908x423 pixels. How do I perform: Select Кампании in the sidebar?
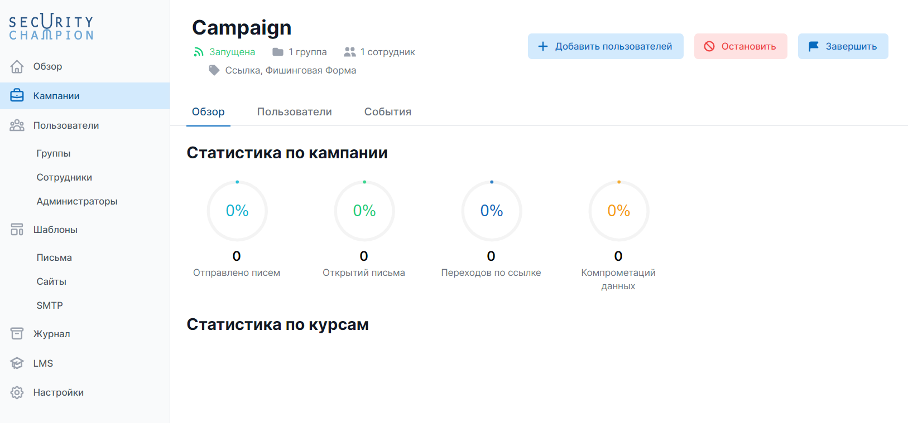85,96
